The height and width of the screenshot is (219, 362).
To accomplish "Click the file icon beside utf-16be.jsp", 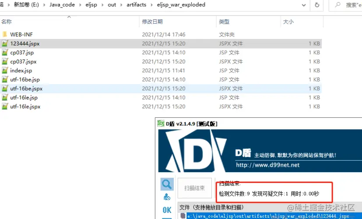I will point(5,79).
